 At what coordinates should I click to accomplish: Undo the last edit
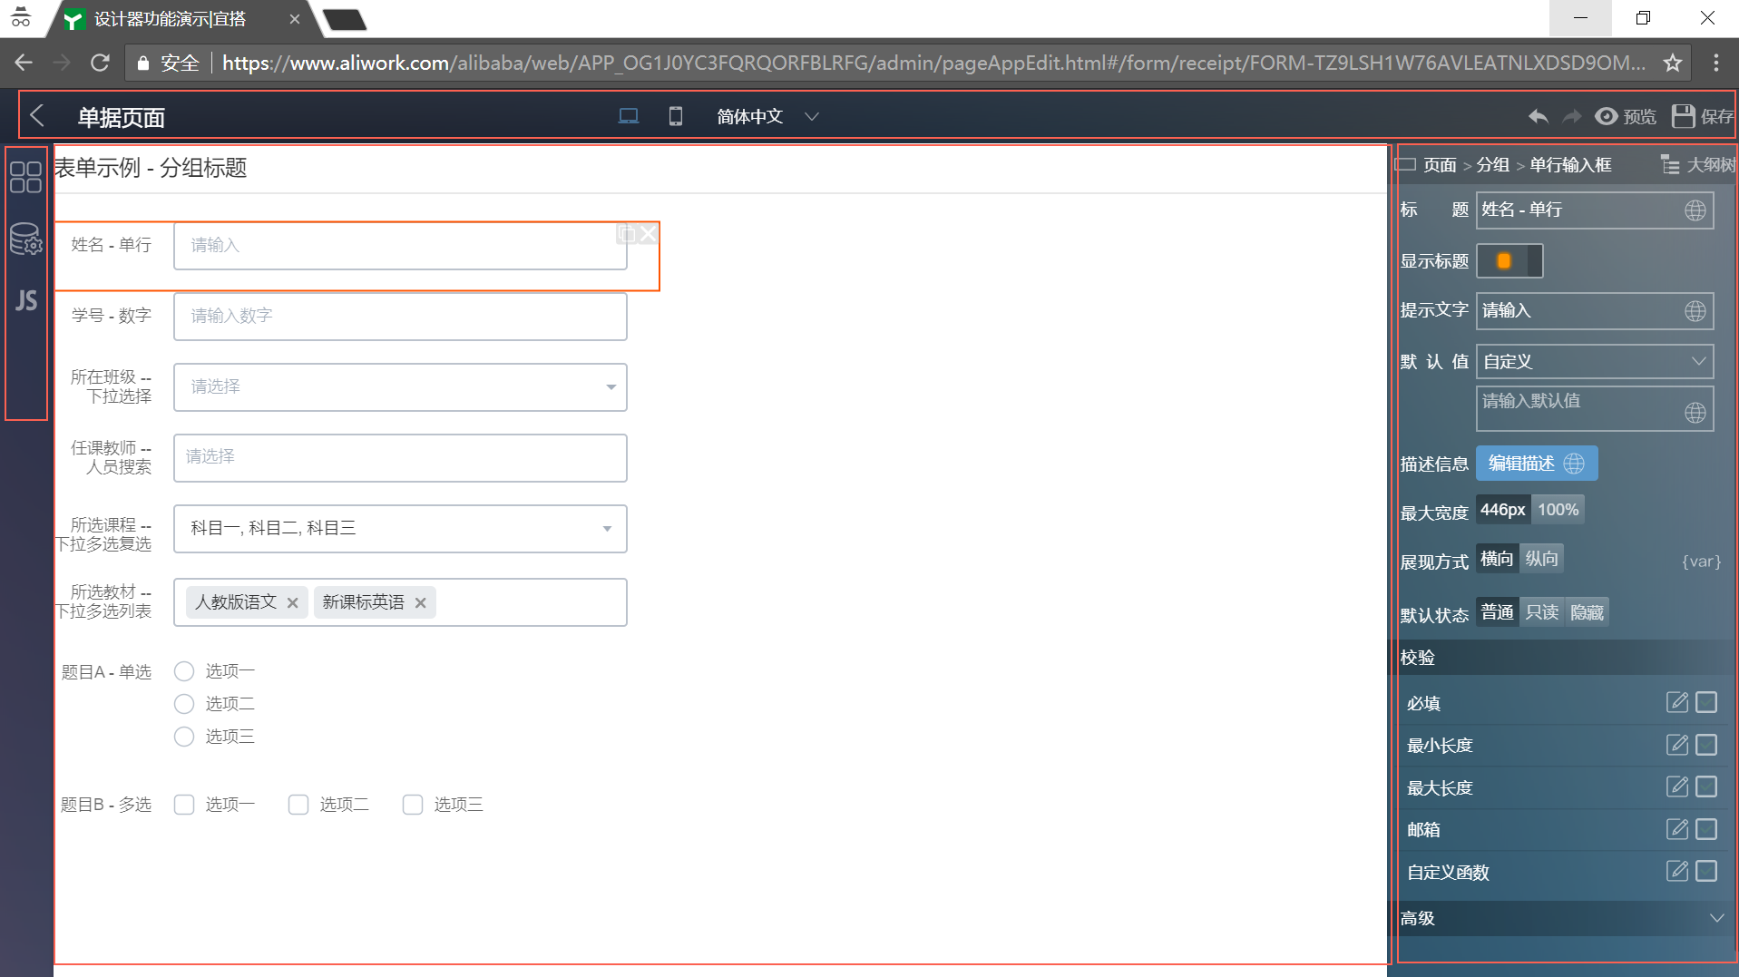[x=1538, y=116]
